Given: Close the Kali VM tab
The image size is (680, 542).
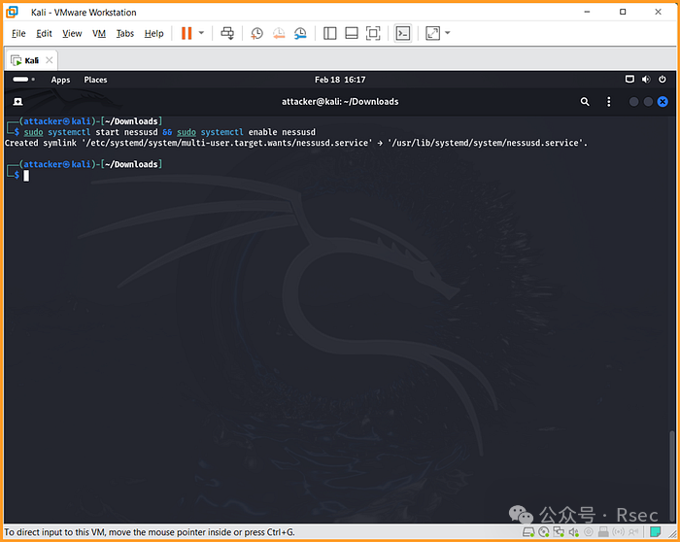Looking at the screenshot, I should point(50,60).
